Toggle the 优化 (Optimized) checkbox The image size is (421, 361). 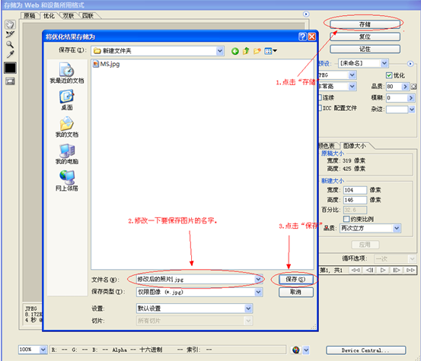[x=389, y=75]
